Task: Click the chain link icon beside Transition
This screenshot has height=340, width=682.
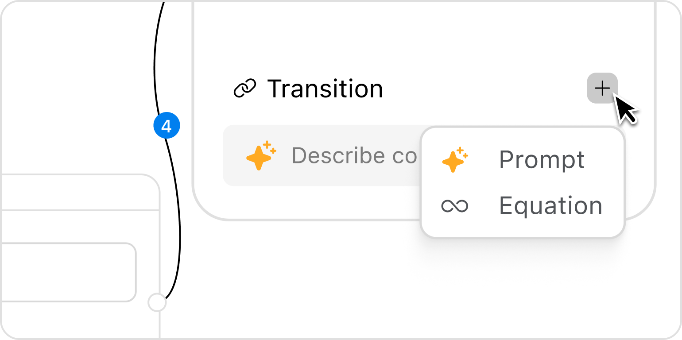Action: point(244,89)
